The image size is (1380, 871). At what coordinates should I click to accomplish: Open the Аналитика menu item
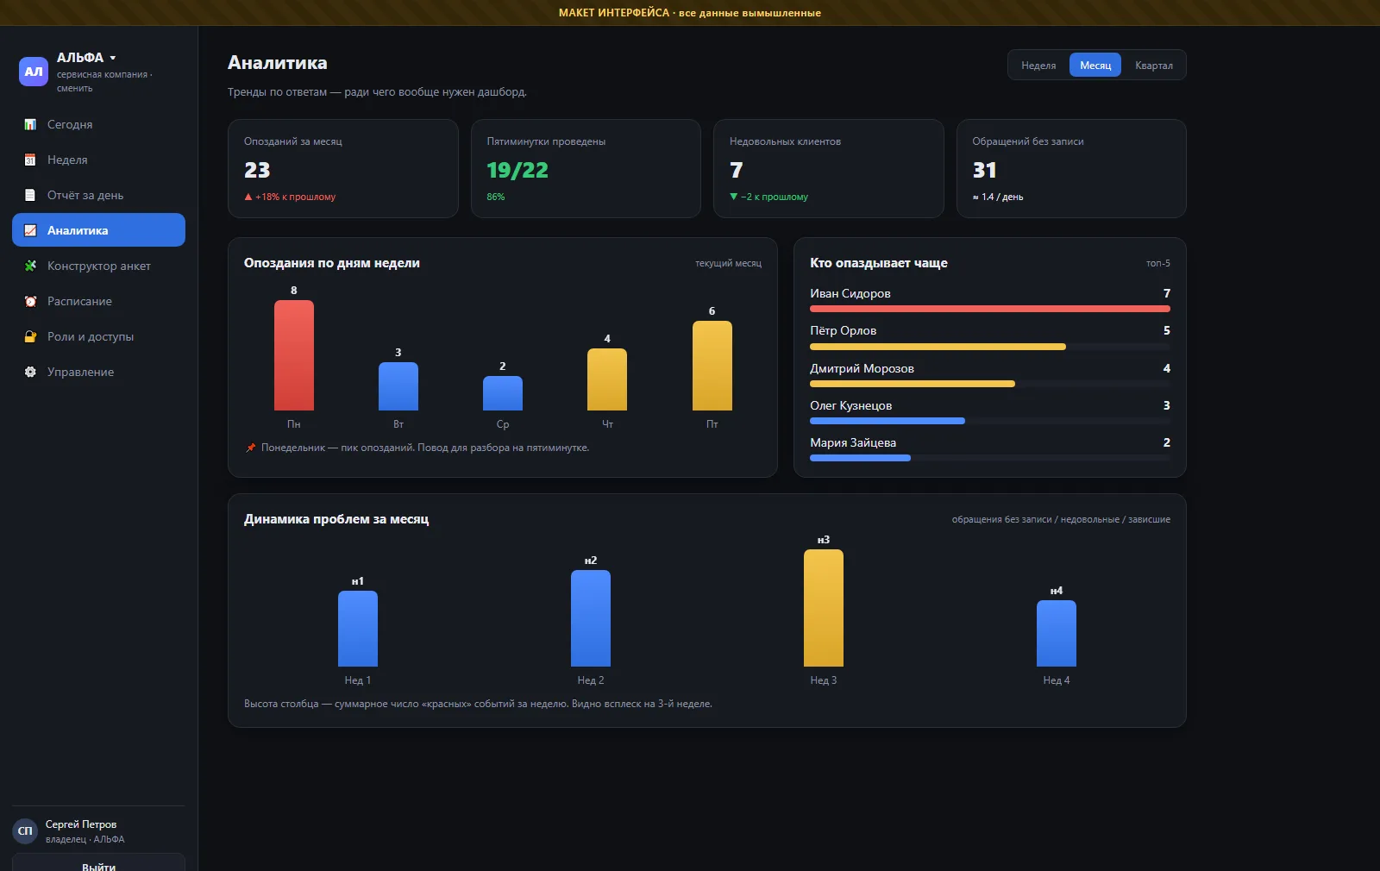pyautogui.click(x=98, y=230)
